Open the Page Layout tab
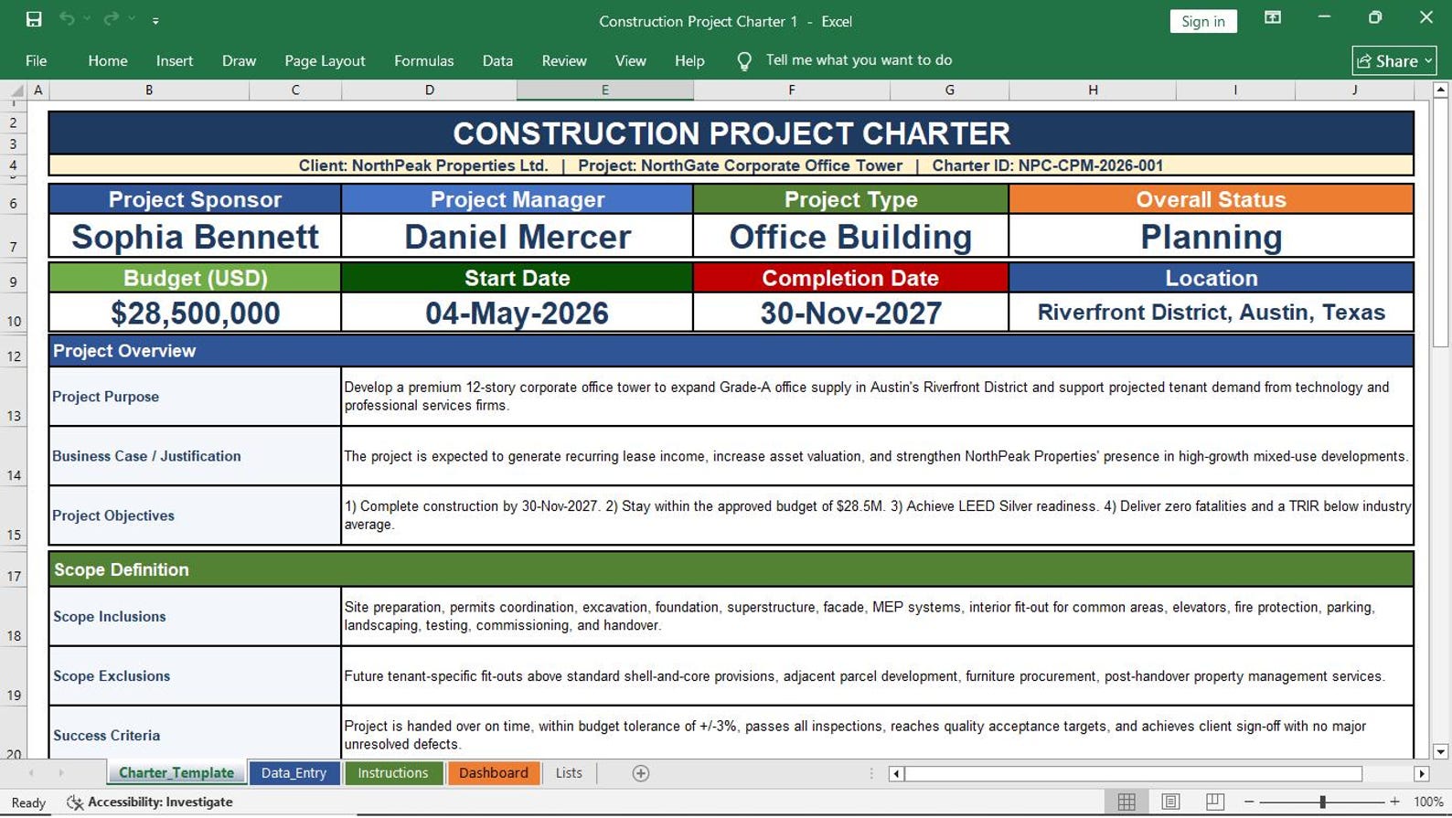The height and width of the screenshot is (818, 1452). (325, 60)
